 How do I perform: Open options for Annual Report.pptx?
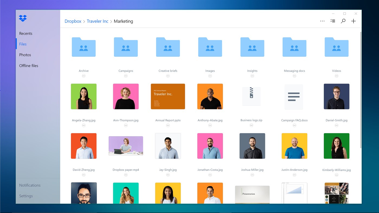click(x=168, y=125)
